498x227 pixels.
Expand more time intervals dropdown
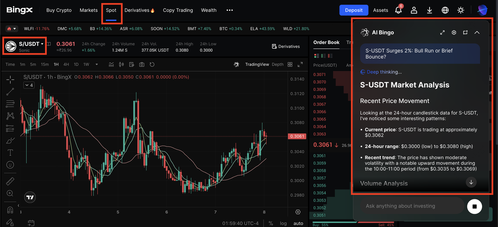coord(97,65)
